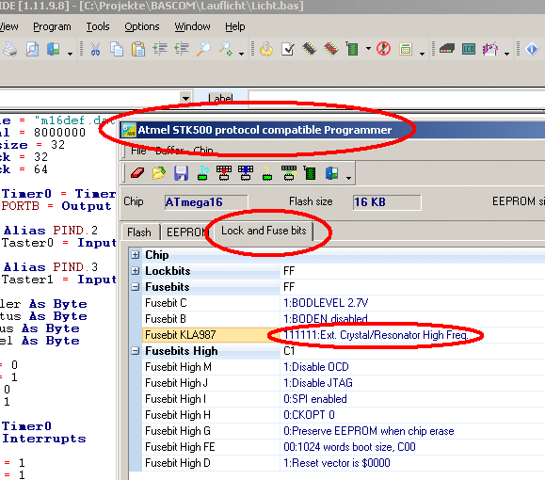The image size is (545, 480).
Task: Cut selection with the scissors icon
Action: tap(95, 49)
